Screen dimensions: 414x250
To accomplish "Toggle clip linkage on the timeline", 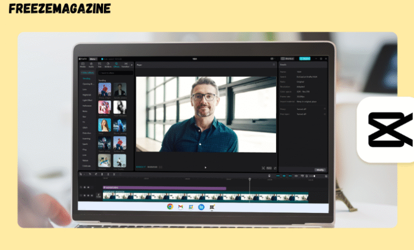I will click(290, 176).
